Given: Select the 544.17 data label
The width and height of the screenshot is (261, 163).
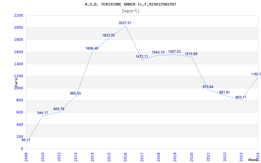Looking at the screenshot, I should pos(42,113).
